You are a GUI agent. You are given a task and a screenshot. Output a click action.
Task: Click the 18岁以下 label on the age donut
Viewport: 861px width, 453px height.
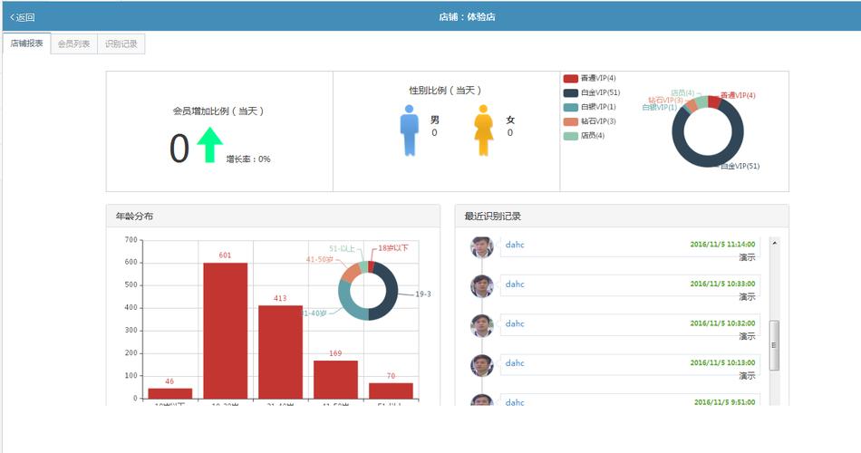pos(393,248)
